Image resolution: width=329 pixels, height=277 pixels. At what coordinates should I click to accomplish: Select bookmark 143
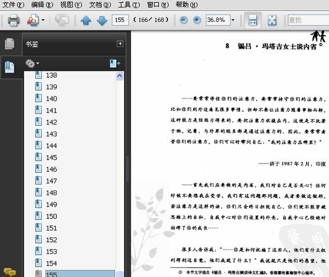pos(52,134)
